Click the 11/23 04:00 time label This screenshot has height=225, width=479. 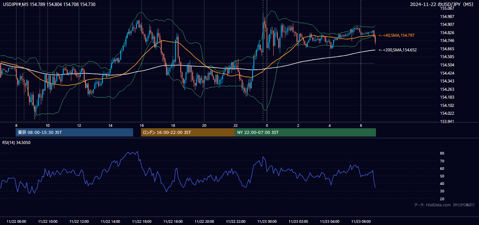[x=329, y=222]
